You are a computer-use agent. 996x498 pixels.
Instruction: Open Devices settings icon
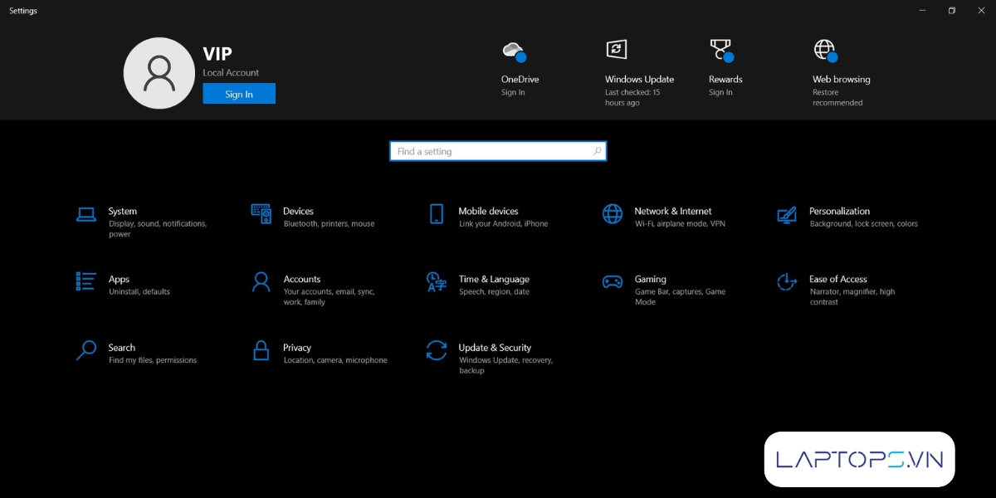coord(261,214)
